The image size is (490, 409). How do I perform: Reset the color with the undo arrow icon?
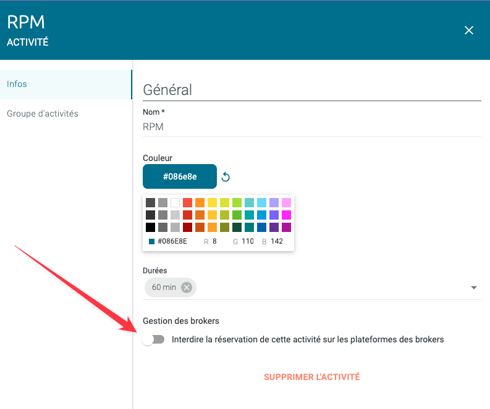tap(226, 177)
